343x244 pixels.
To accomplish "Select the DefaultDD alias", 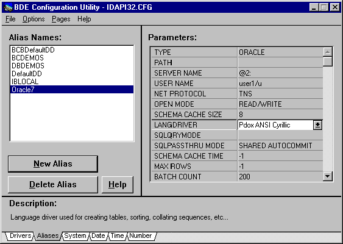I will (72, 74).
